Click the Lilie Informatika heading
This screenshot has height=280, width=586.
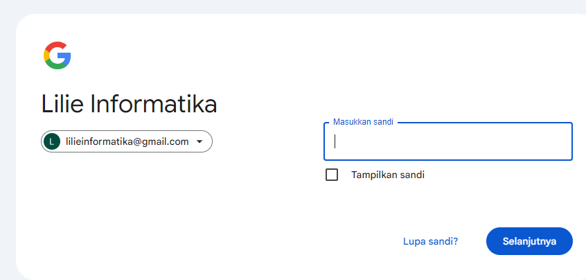[129, 104]
